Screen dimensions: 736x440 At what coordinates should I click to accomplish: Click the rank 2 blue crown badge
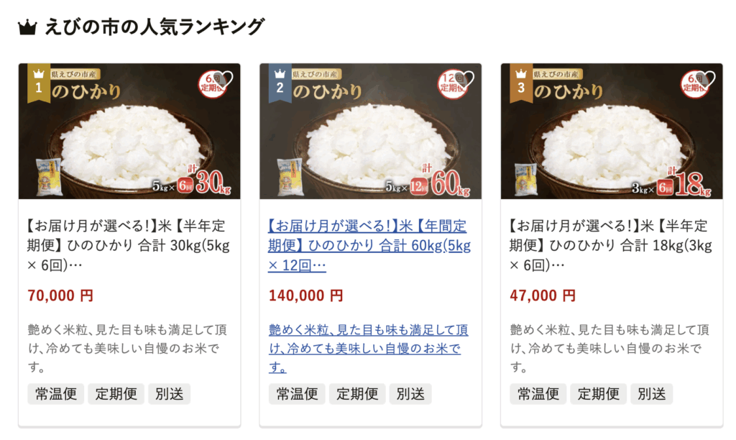pyautogui.click(x=280, y=83)
